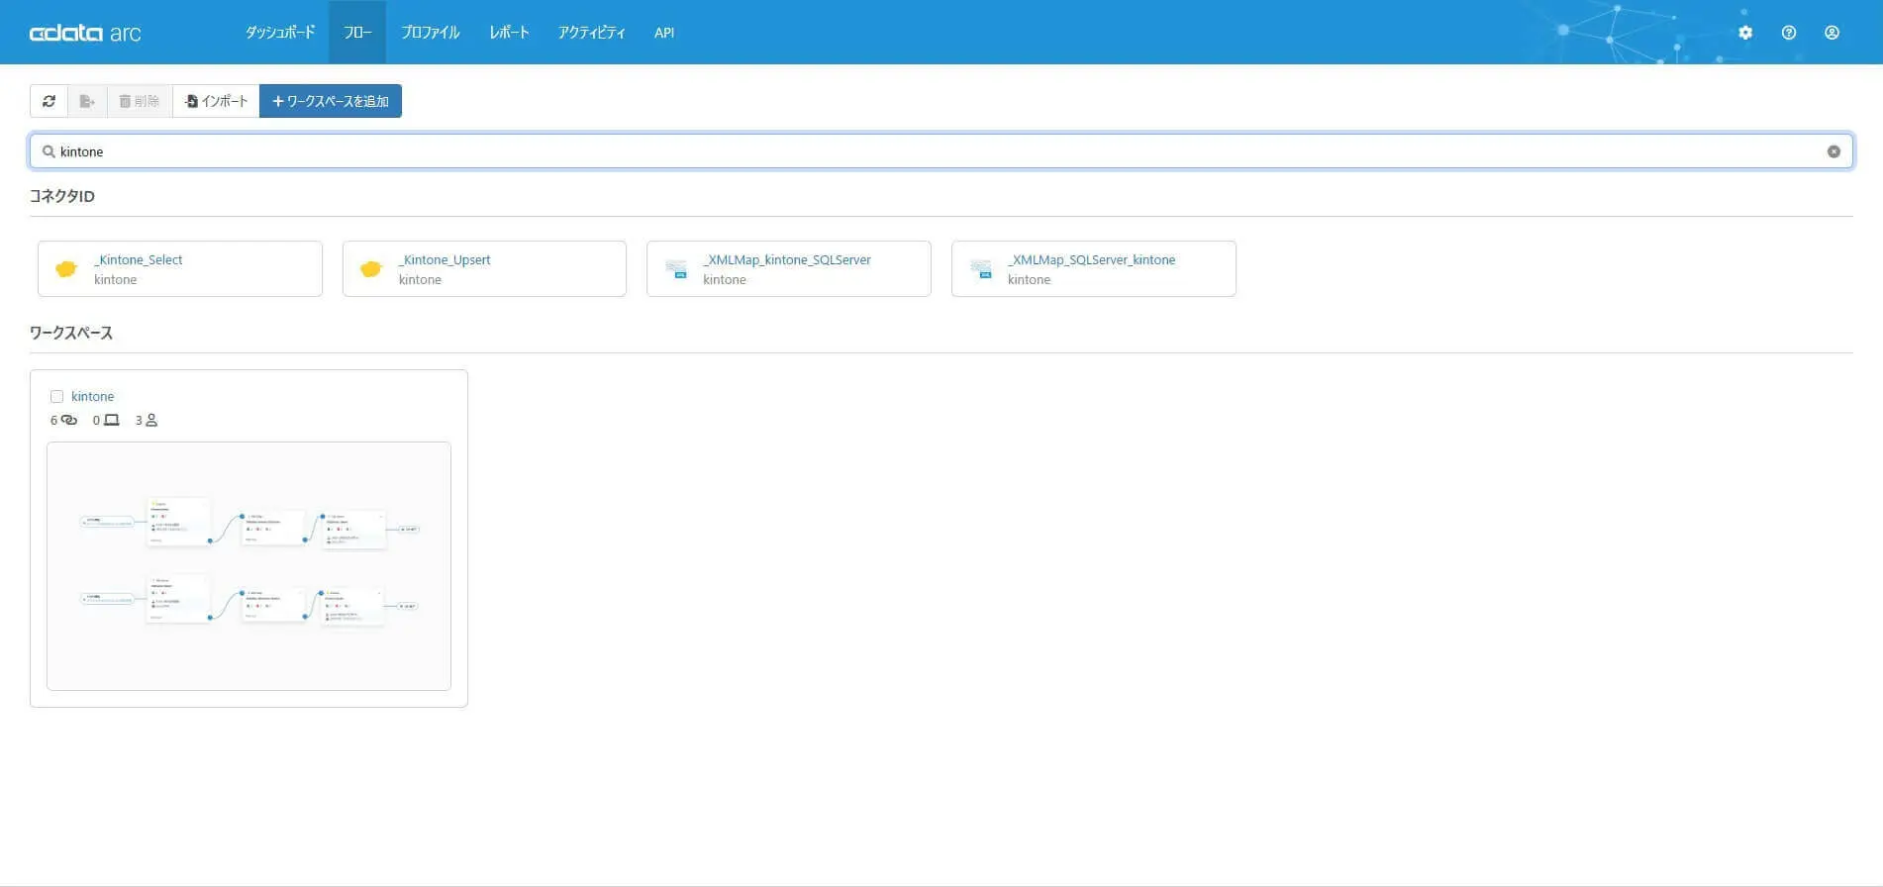Image resolution: width=1883 pixels, height=887 pixels.
Task: Click the workspace user count icon
Action: (151, 420)
